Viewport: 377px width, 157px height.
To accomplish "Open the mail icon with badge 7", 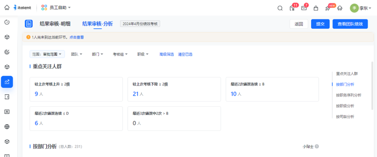I will pos(304,8).
